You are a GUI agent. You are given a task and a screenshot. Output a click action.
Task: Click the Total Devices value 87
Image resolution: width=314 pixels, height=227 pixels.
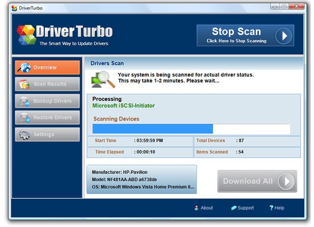(x=241, y=141)
